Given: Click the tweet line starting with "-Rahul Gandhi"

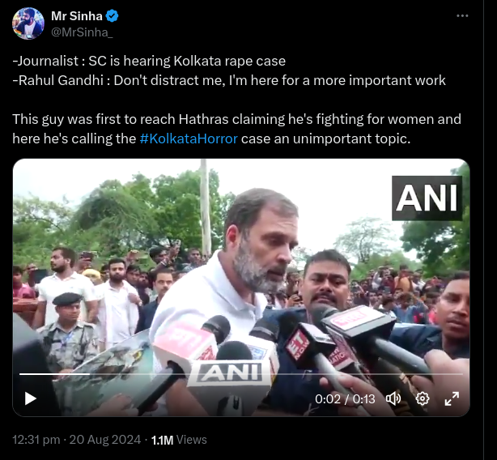Looking at the screenshot, I should (x=229, y=80).
